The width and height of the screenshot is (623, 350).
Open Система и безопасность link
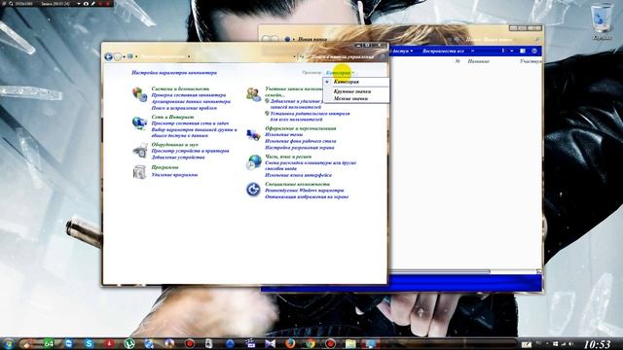point(180,88)
